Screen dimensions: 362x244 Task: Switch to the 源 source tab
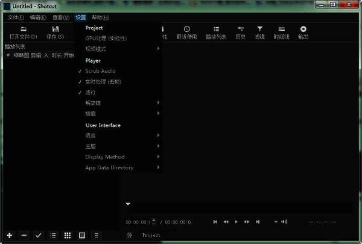pyautogui.click(x=129, y=235)
